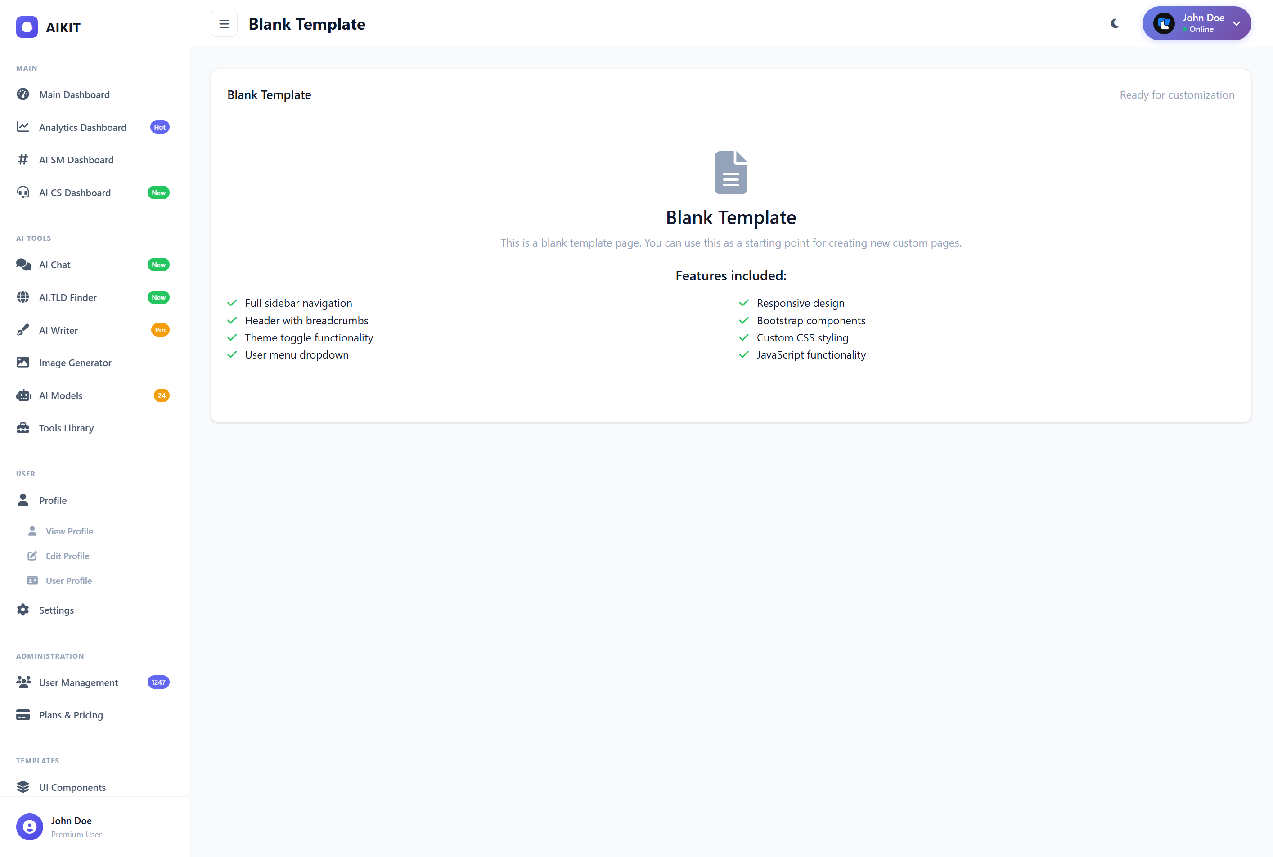The image size is (1273, 857).
Task: Click the AI Models robot icon
Action: coord(23,395)
